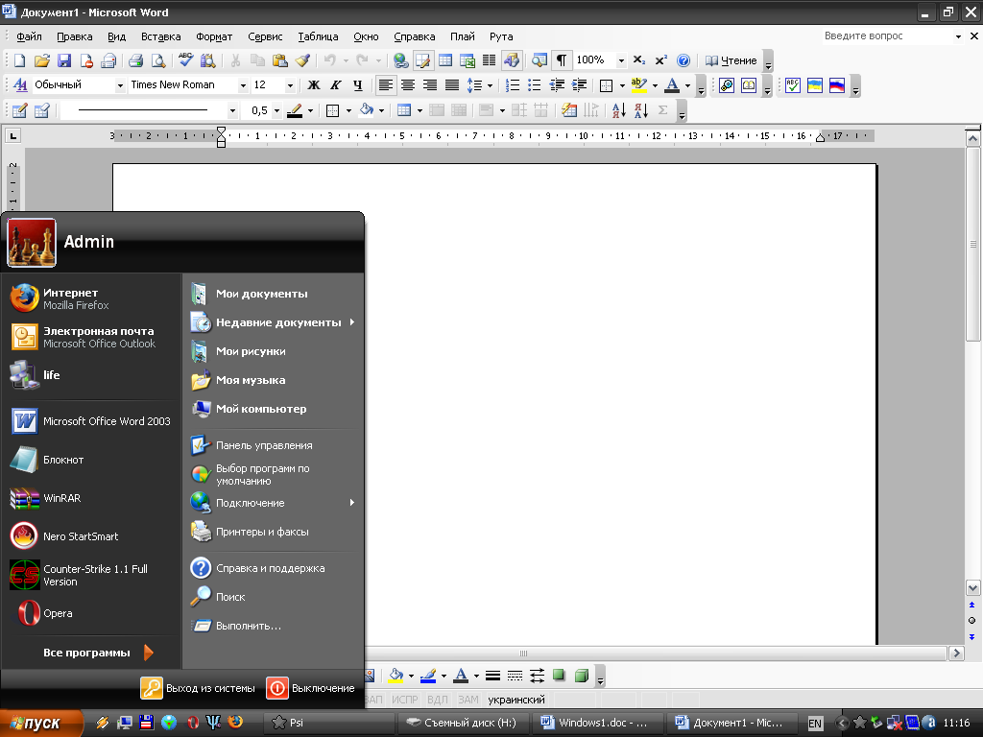Toggle underline (Ч) formatting

(x=358, y=85)
